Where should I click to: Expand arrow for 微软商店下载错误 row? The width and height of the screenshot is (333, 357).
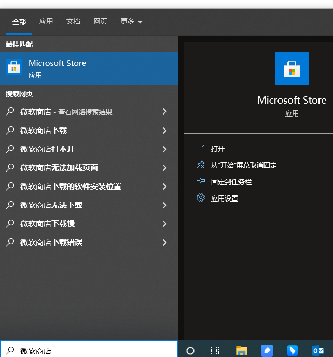click(164, 242)
